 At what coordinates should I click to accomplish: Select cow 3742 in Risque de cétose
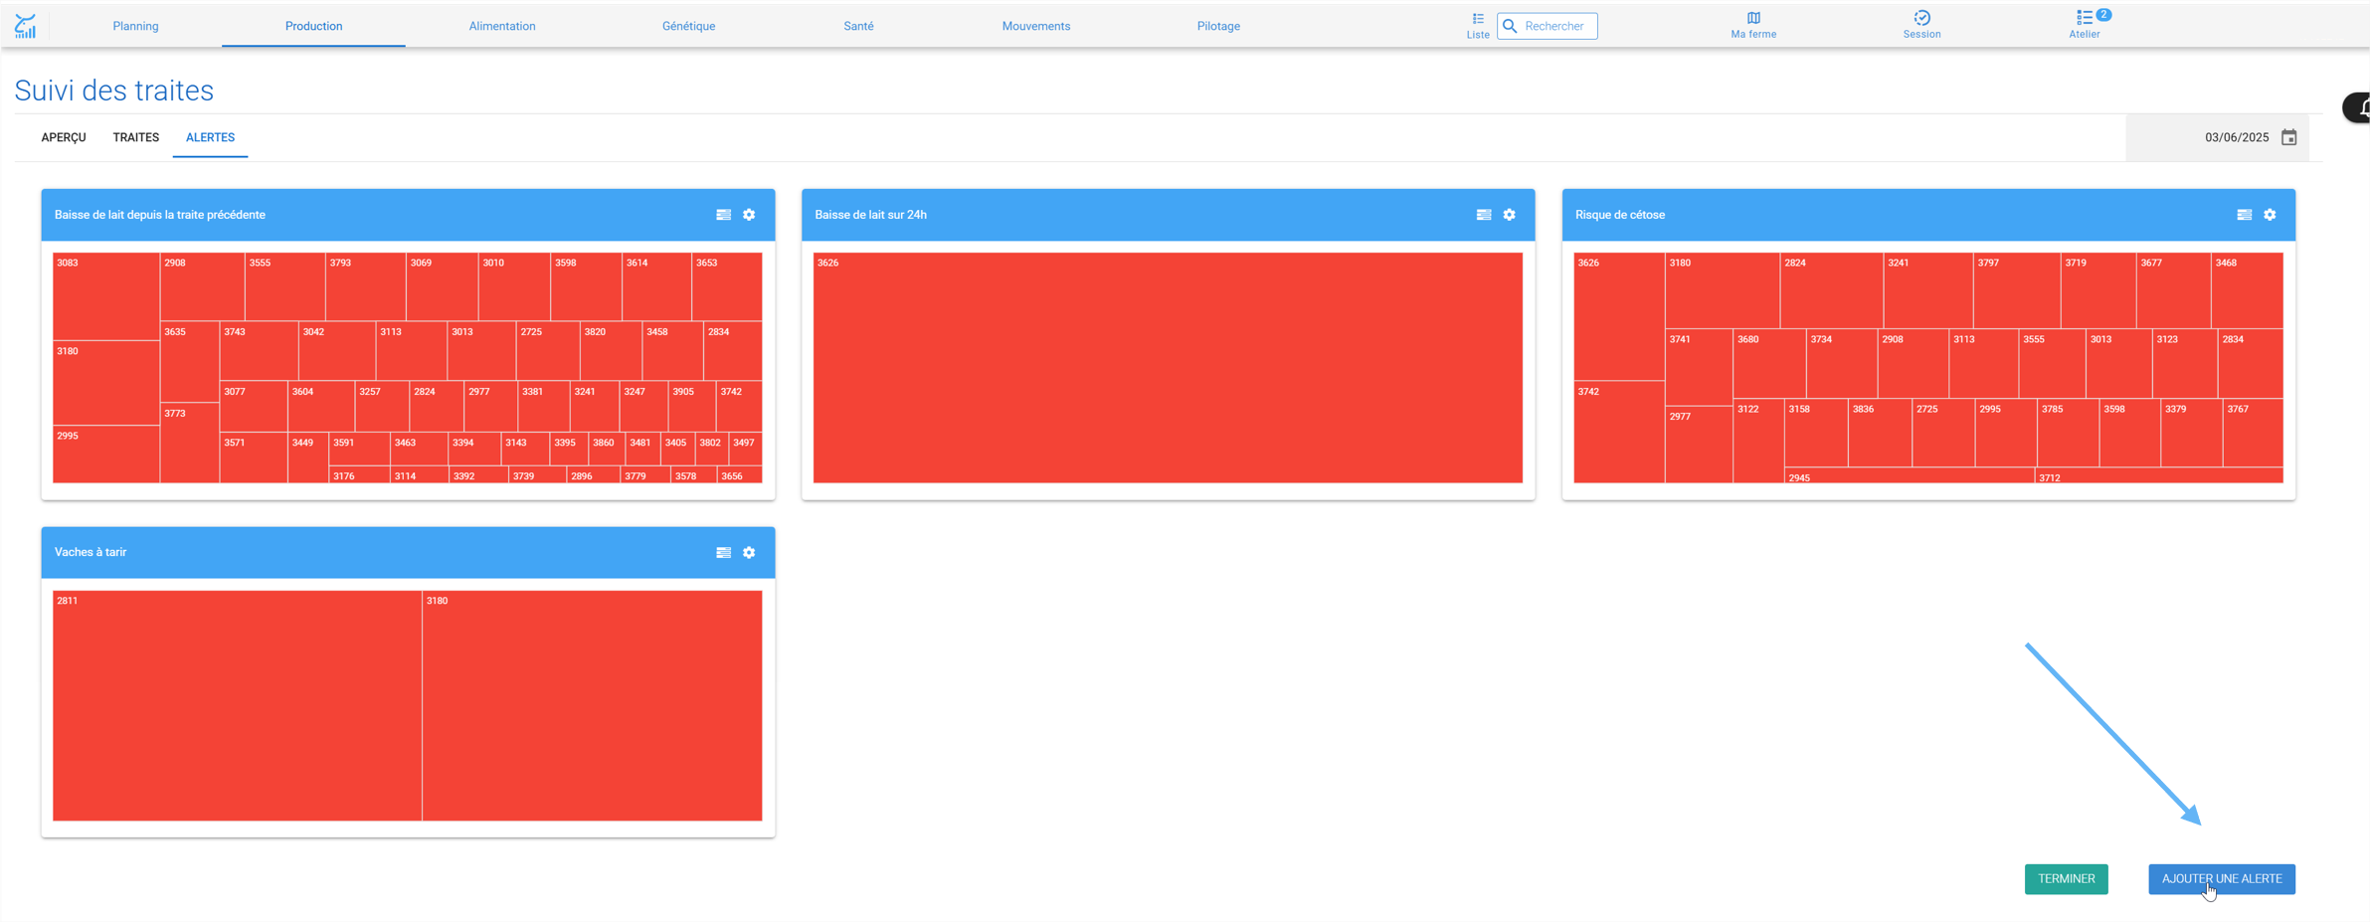(1619, 433)
